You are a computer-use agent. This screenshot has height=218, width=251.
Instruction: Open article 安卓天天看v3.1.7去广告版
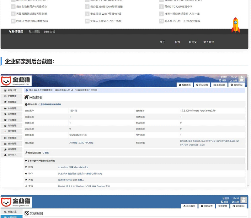point(106,21)
